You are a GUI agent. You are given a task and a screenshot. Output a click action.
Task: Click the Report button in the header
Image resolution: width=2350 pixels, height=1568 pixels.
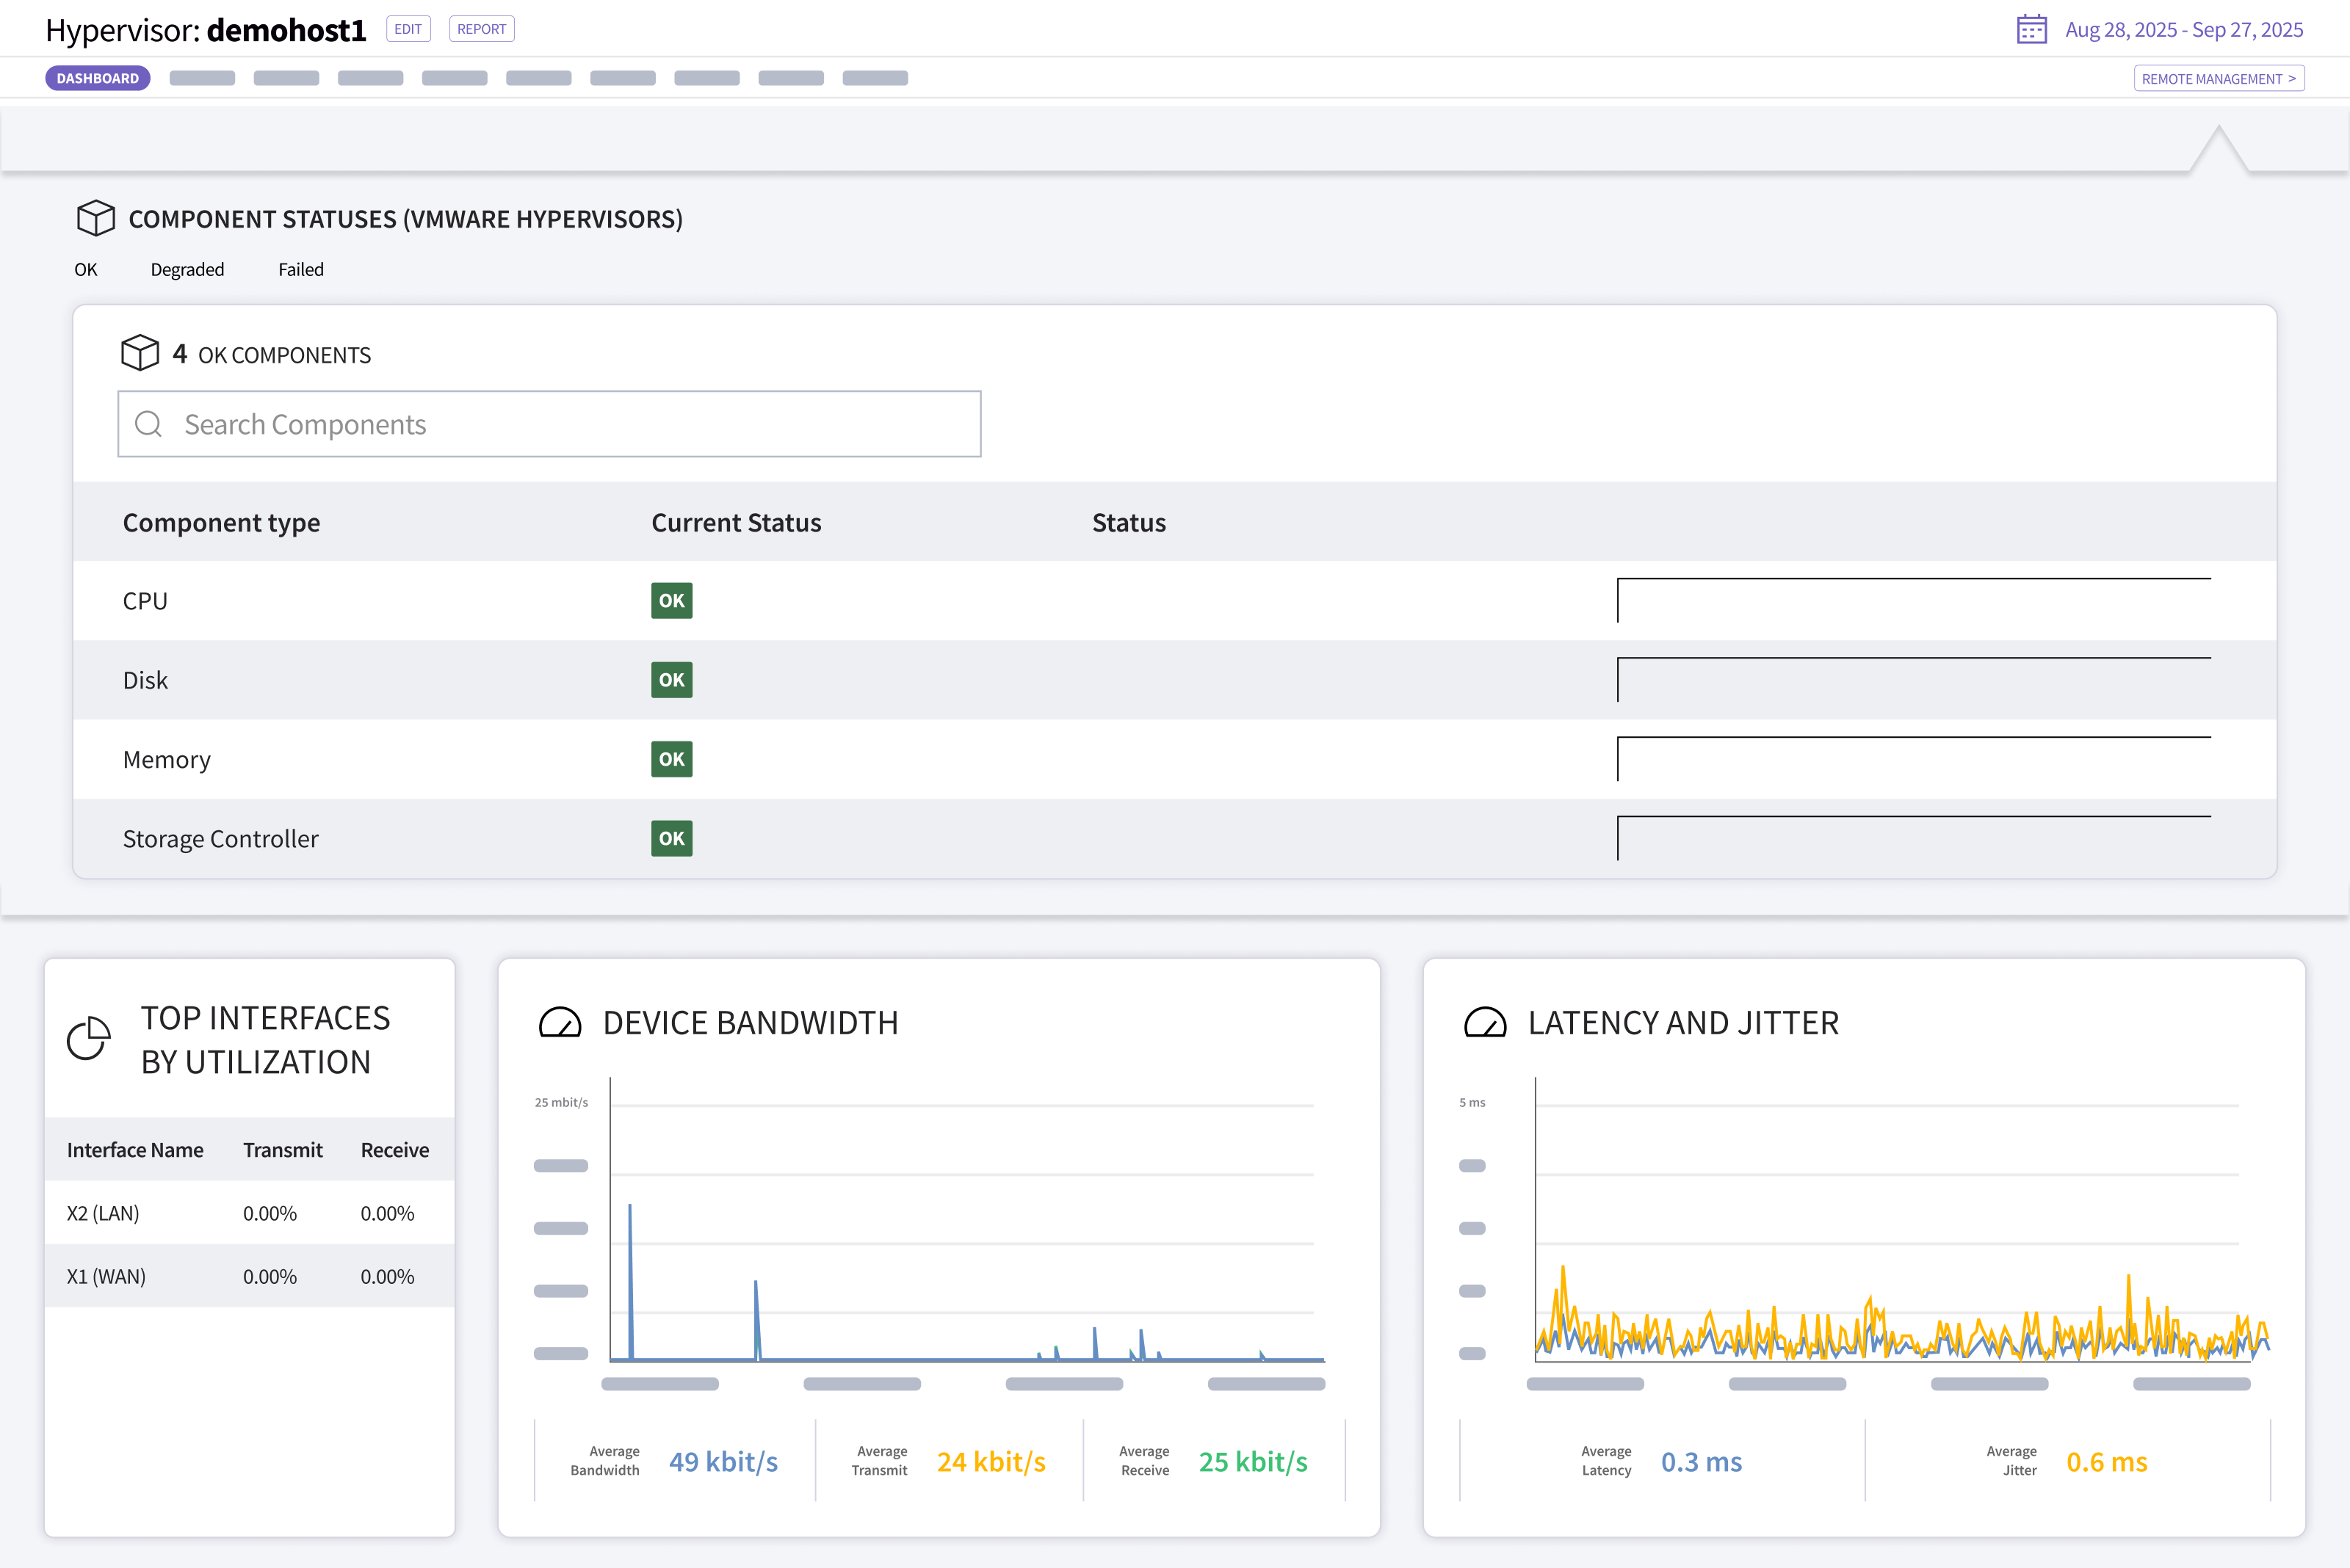tap(481, 29)
